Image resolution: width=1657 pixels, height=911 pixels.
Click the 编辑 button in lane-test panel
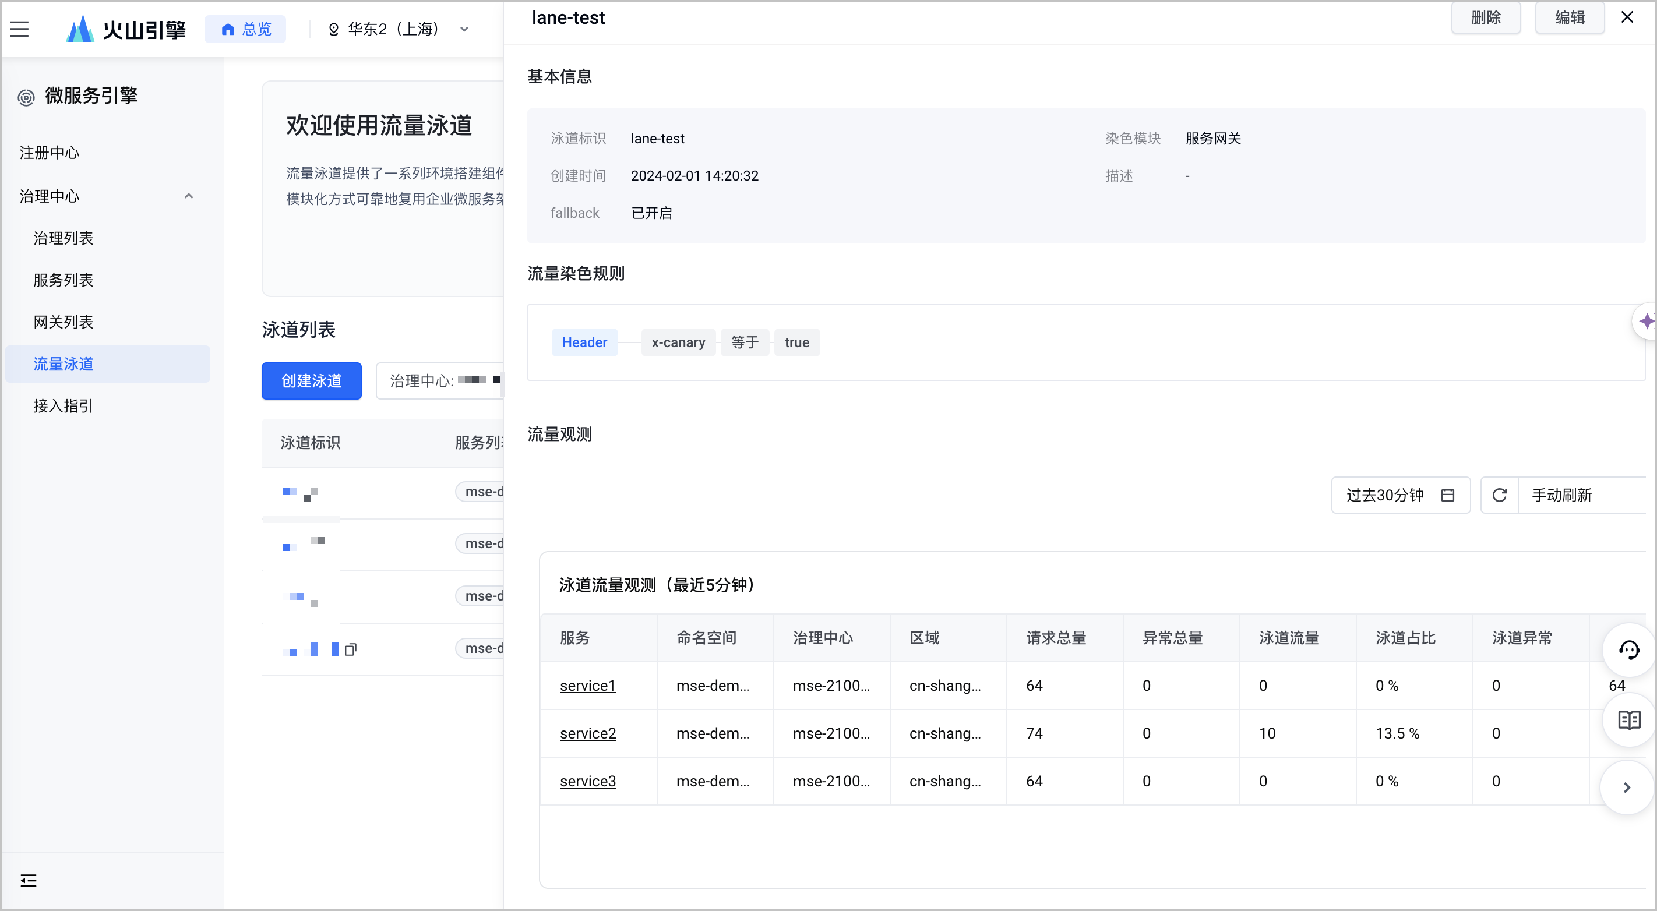click(x=1570, y=17)
